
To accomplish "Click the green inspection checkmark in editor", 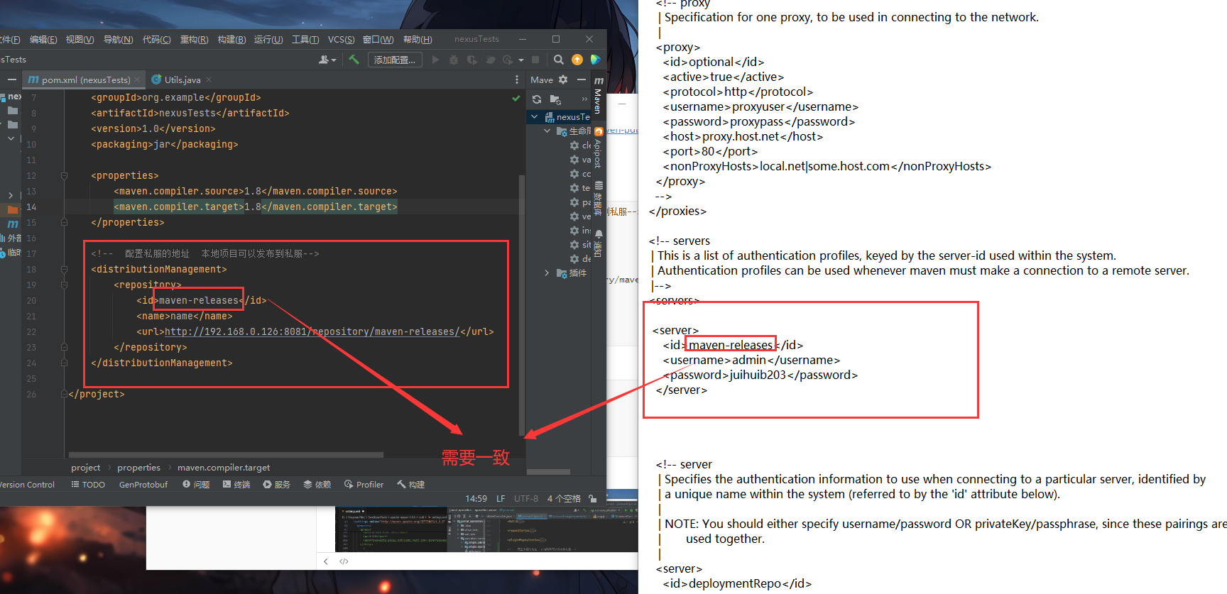I will [516, 98].
